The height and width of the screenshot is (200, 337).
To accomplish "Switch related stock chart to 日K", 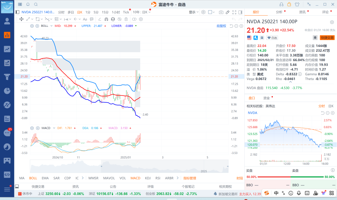I will tap(331, 106).
